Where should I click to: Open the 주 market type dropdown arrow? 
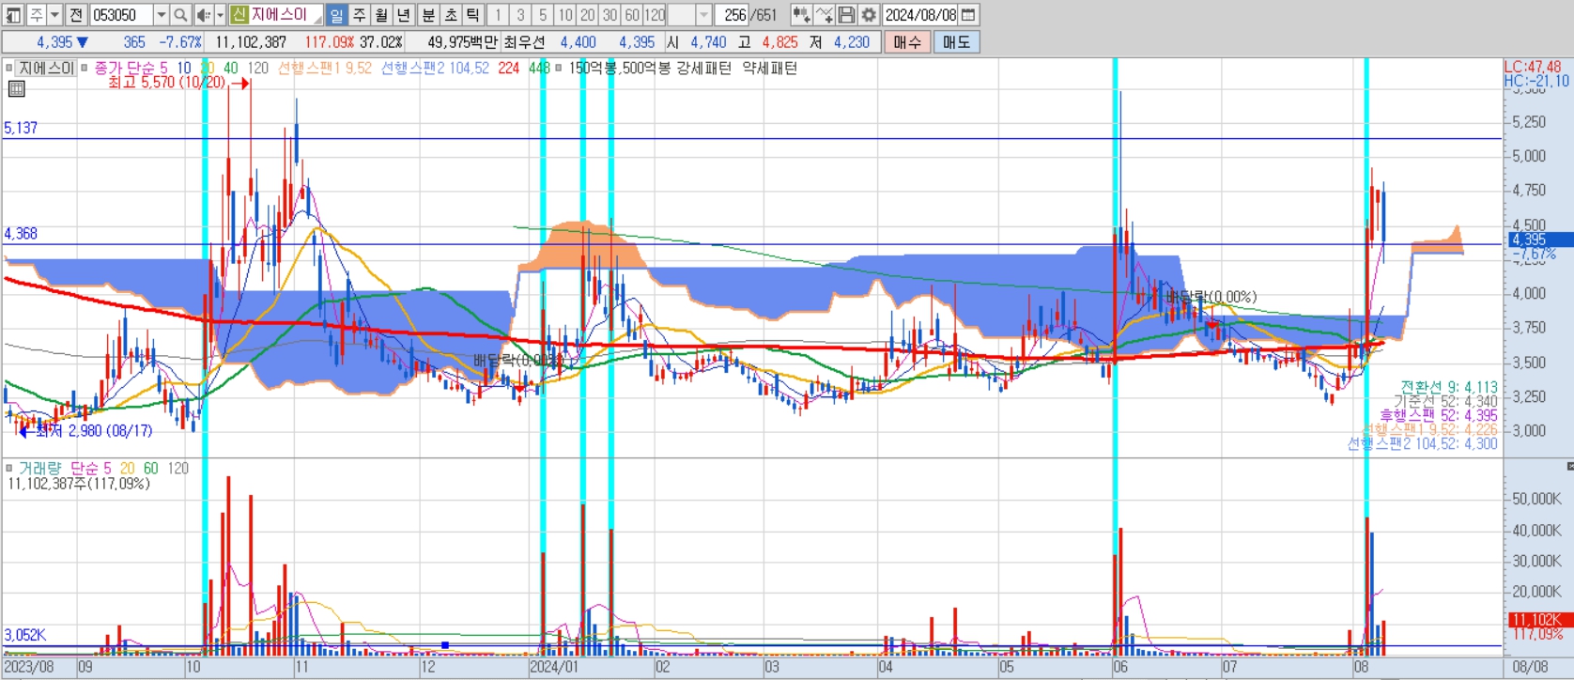[x=54, y=15]
